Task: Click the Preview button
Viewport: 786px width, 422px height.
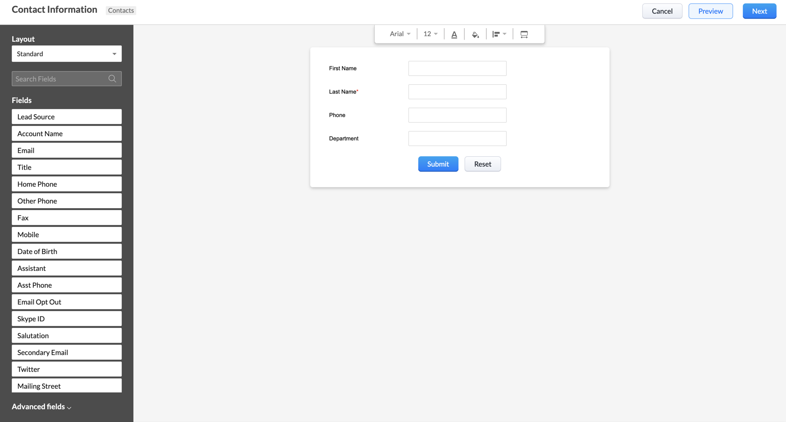Action: [710, 11]
